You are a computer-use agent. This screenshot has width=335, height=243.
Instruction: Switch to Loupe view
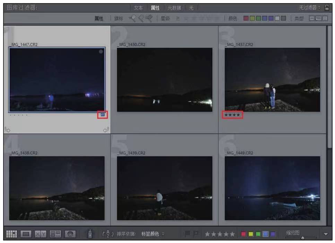[26, 234]
